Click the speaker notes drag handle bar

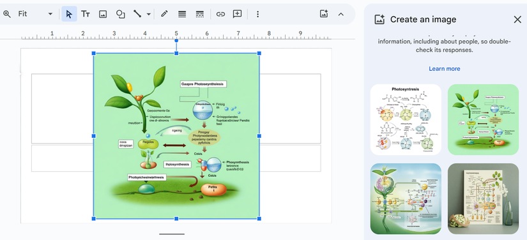tap(172, 234)
